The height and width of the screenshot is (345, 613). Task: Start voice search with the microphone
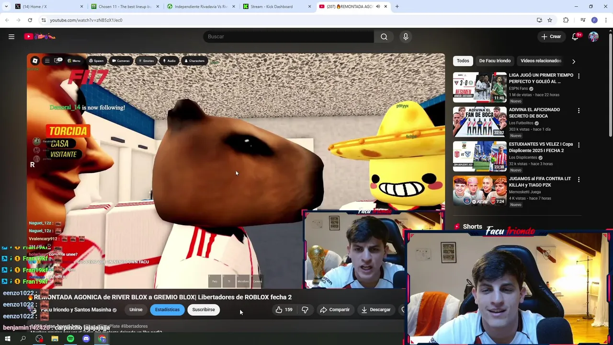[406, 36]
